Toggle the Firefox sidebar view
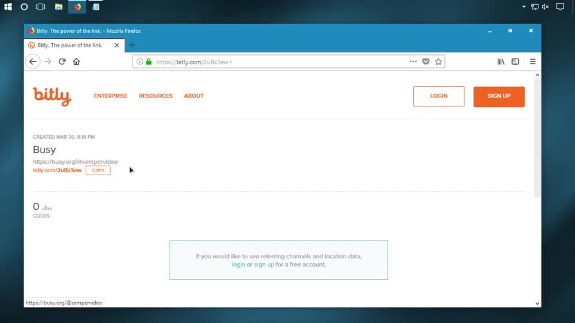The height and width of the screenshot is (323, 575). (515, 62)
